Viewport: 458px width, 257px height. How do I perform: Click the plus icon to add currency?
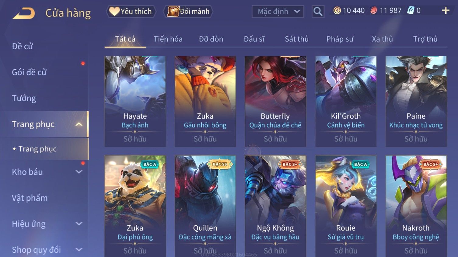point(446,11)
